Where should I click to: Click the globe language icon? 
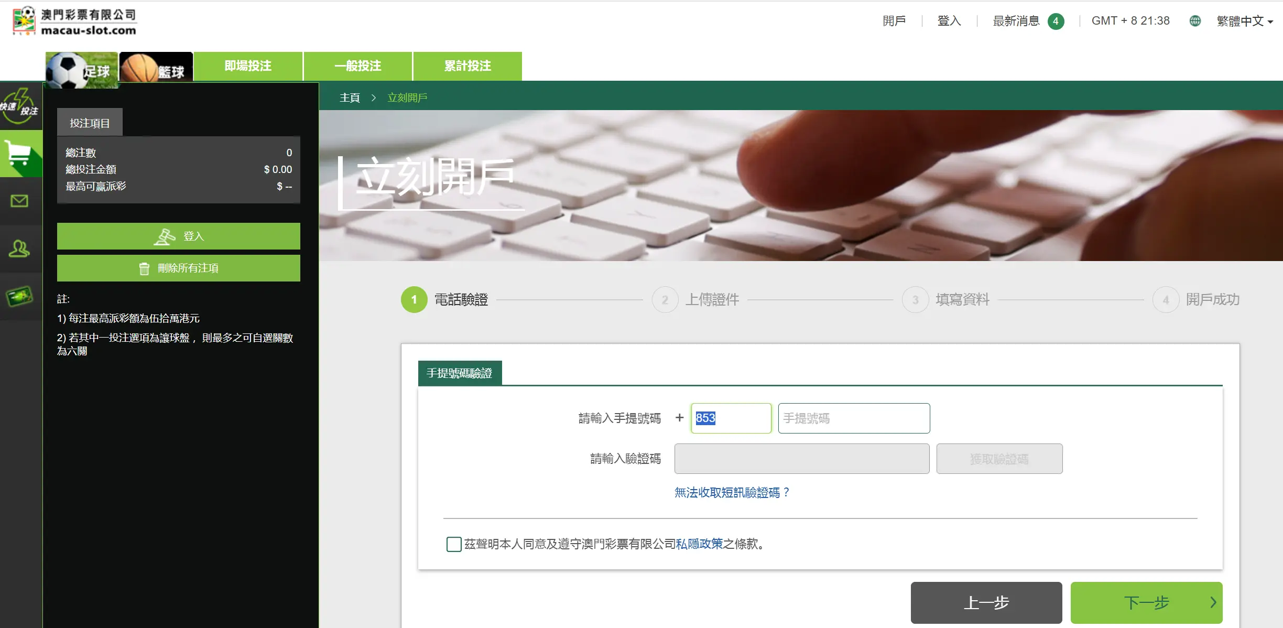[x=1195, y=21]
